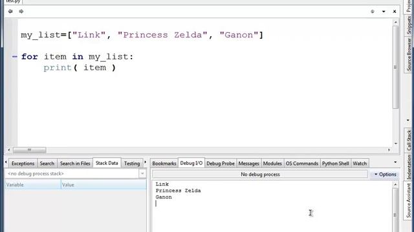Collapse the for loop fold marker
414x232 pixels.
(x=14, y=57)
